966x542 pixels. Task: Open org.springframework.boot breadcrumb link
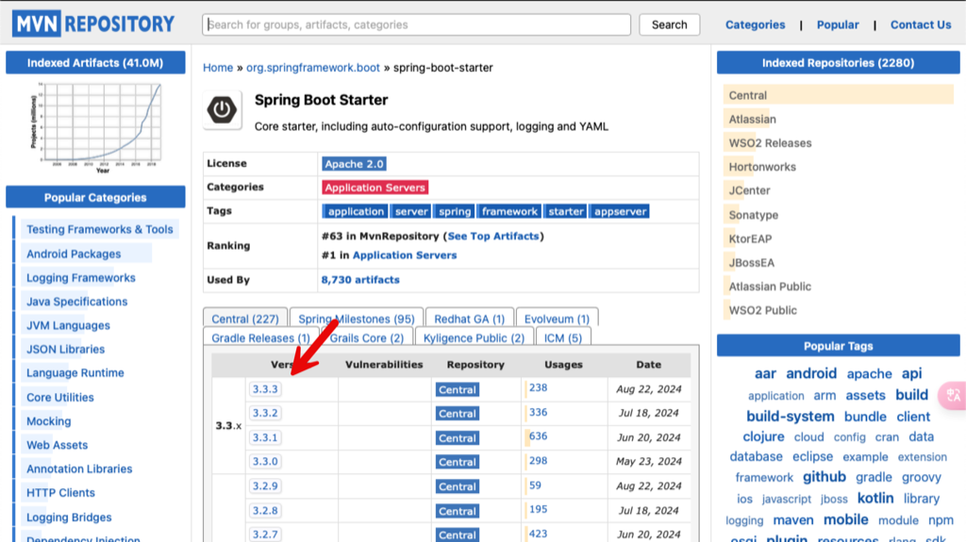tap(313, 68)
